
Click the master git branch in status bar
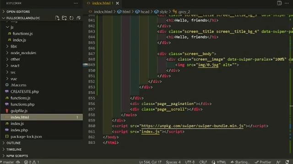(x=7, y=162)
